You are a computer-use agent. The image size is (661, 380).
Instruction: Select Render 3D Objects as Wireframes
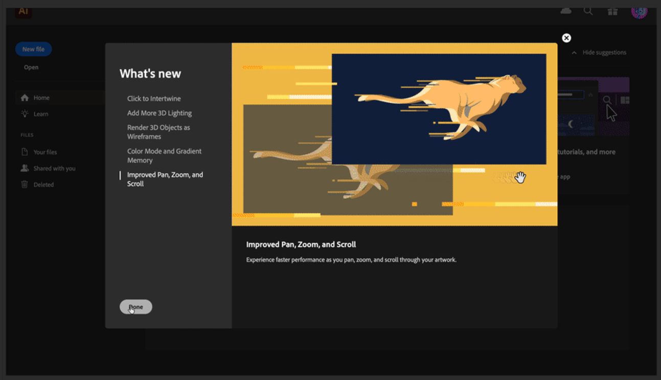158,132
